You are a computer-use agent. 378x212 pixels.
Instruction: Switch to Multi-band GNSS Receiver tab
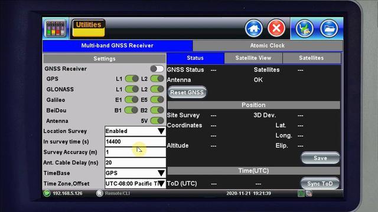118,46
